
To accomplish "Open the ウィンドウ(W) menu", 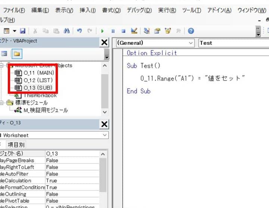I will [x=252, y=10].
